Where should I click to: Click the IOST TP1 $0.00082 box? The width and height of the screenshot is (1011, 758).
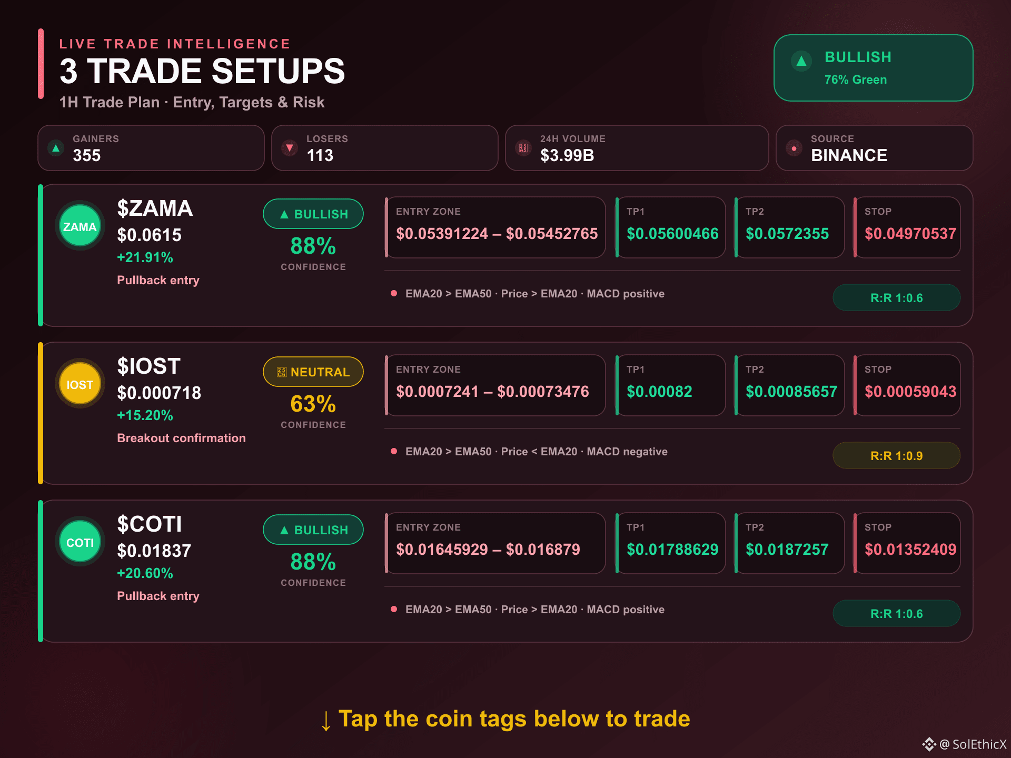[x=670, y=385]
